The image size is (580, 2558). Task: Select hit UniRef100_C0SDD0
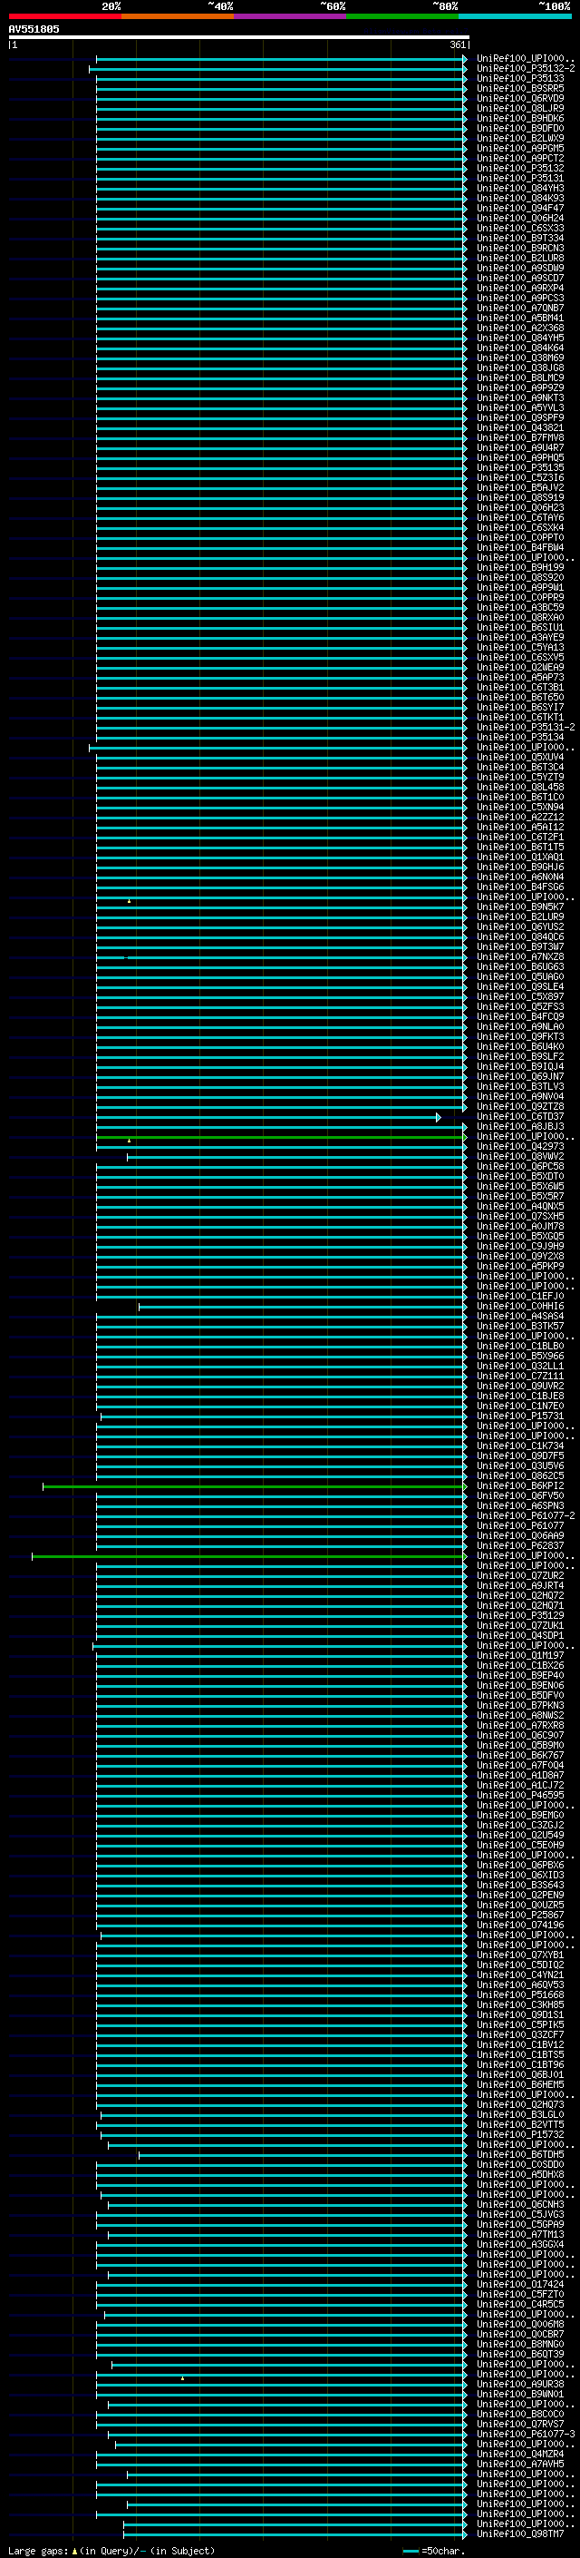[x=520, y=2164]
